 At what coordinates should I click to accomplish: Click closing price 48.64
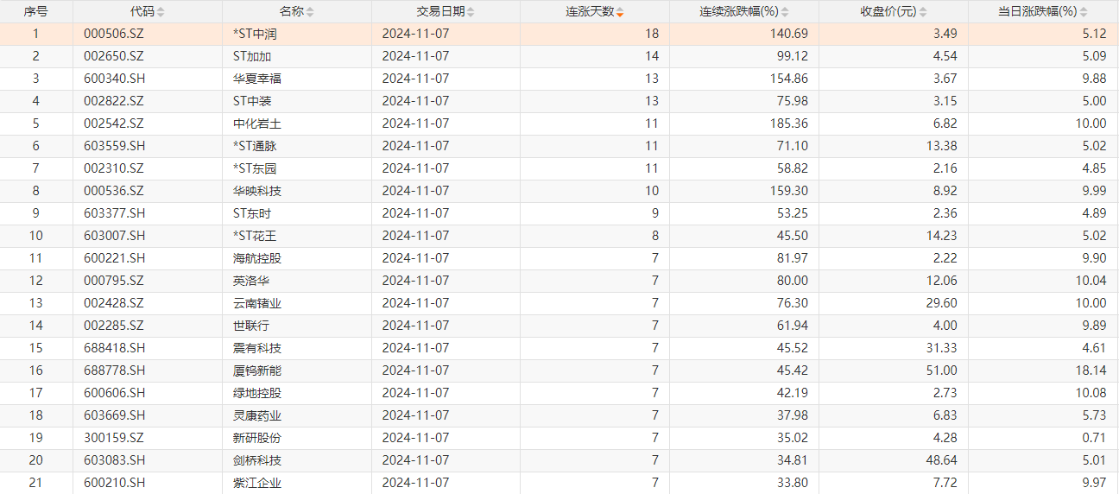coord(942,460)
